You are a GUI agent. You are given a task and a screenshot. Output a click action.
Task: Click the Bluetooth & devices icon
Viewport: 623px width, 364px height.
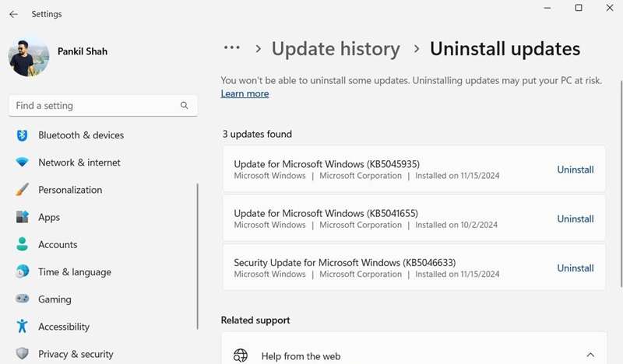tap(23, 135)
